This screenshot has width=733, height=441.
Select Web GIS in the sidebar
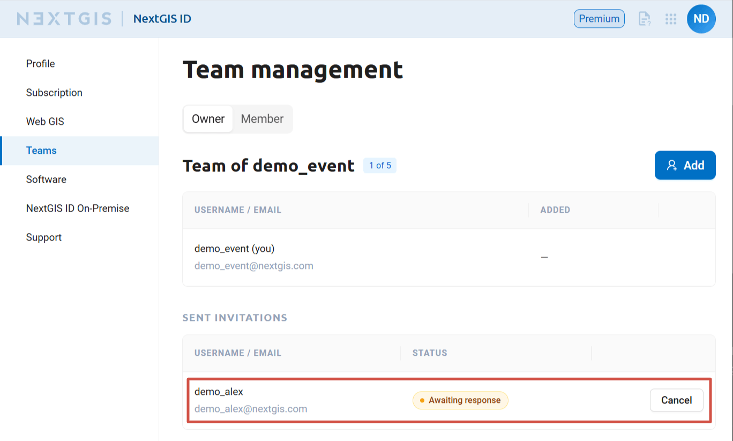tap(79, 122)
